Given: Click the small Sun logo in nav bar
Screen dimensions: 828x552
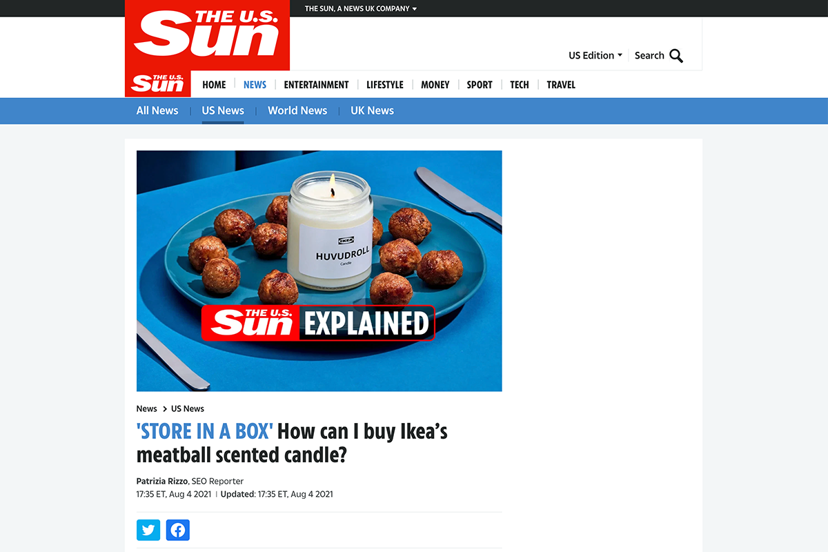Looking at the screenshot, I should [158, 83].
